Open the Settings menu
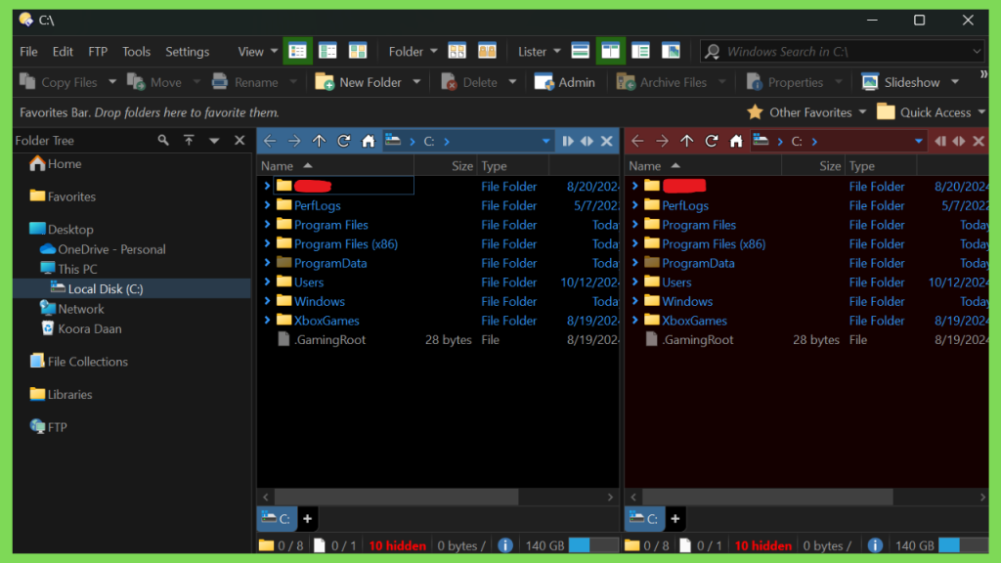This screenshot has width=1001, height=563. point(187,52)
